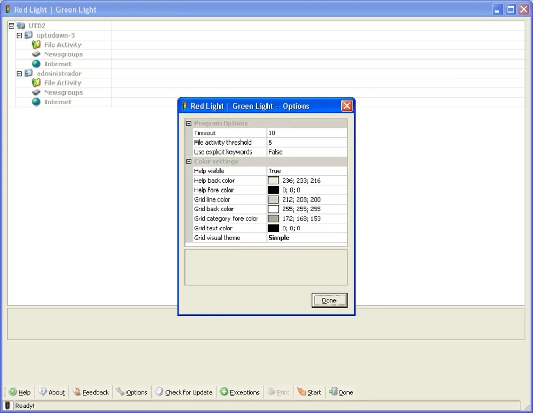The image size is (533, 413).
Task: Click the Check for Update icon
Action: (159, 392)
